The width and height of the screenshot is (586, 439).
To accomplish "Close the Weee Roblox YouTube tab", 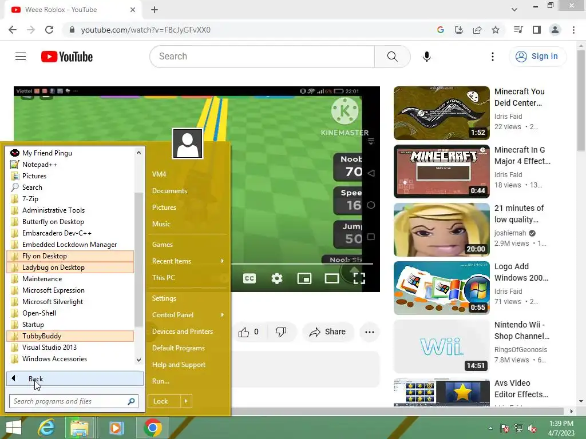I will coord(133,10).
